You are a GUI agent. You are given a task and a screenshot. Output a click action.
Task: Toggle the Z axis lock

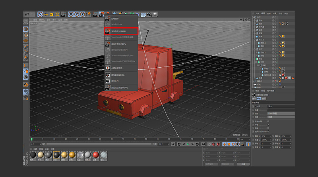(x=83, y=14)
